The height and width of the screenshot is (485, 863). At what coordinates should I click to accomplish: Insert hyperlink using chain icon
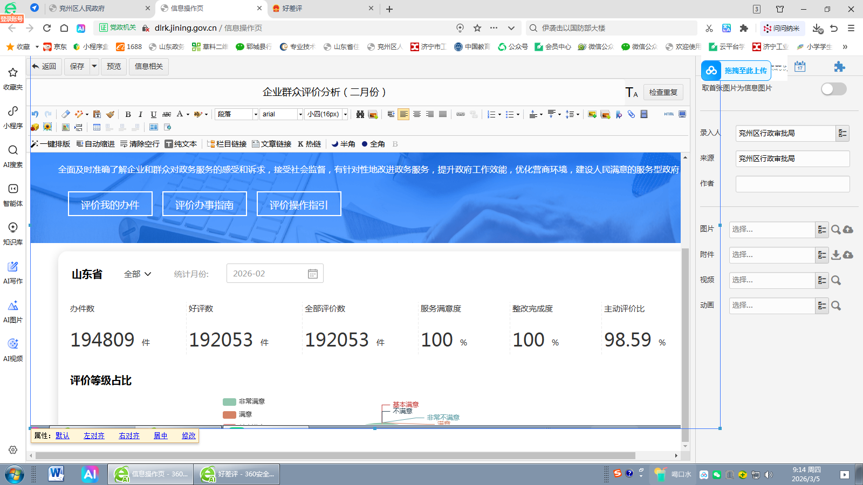[x=460, y=114]
